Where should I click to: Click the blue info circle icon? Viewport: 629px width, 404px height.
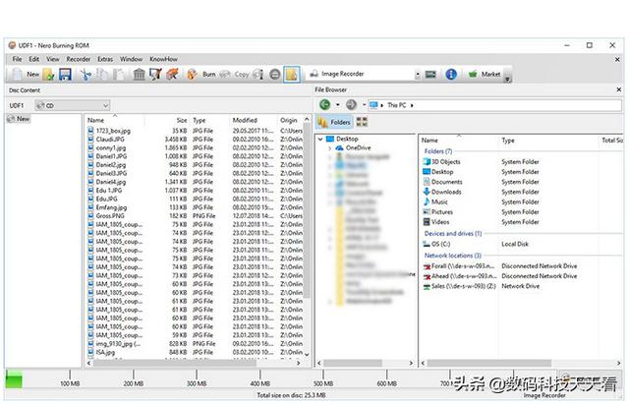tap(451, 75)
